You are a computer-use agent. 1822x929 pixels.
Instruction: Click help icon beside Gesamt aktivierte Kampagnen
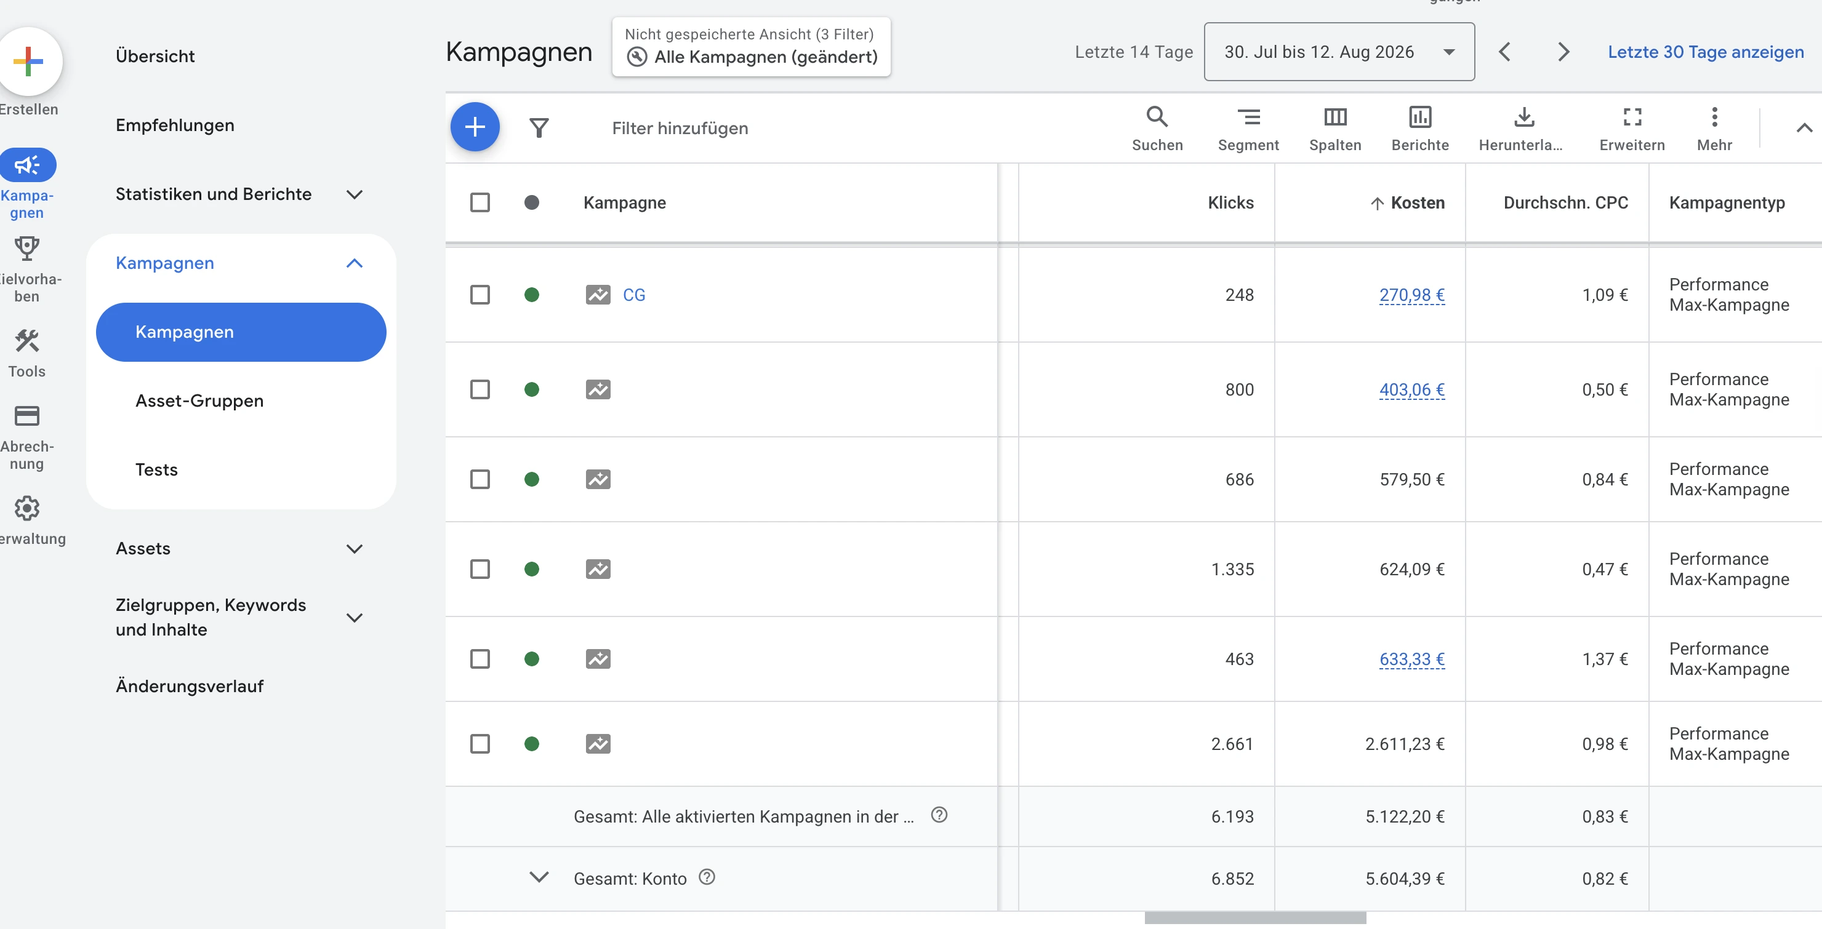pyautogui.click(x=939, y=815)
